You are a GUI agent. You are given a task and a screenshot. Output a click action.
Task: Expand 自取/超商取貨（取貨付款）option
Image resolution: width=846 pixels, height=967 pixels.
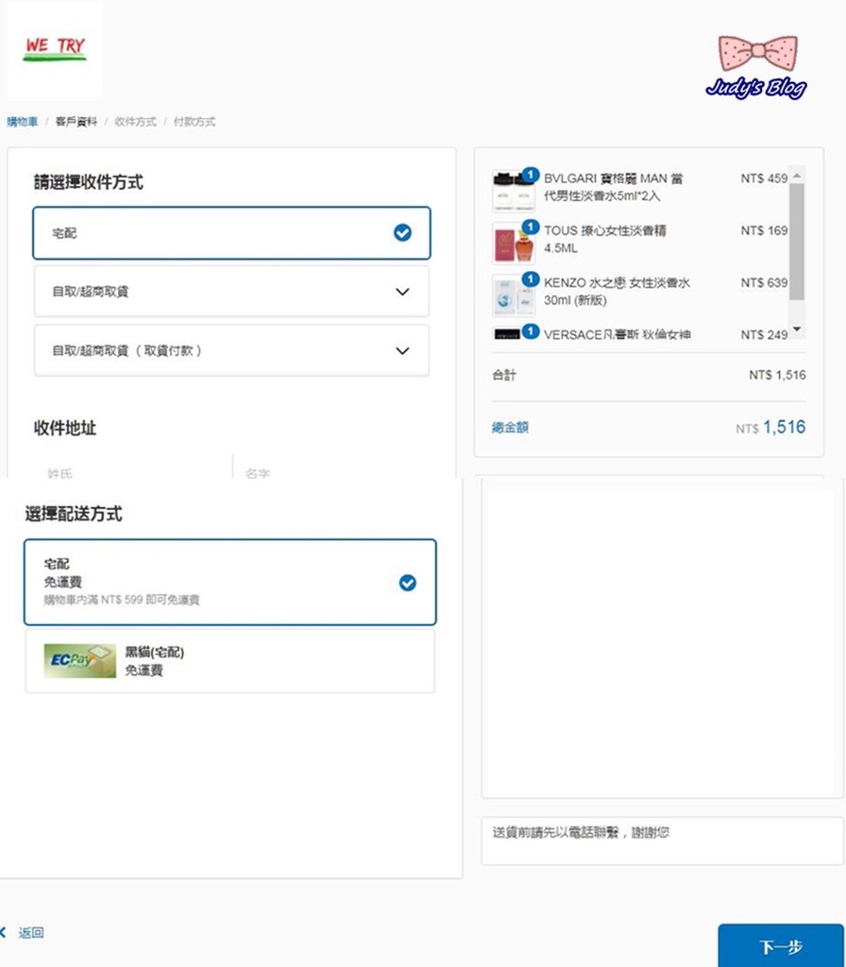[x=231, y=351]
